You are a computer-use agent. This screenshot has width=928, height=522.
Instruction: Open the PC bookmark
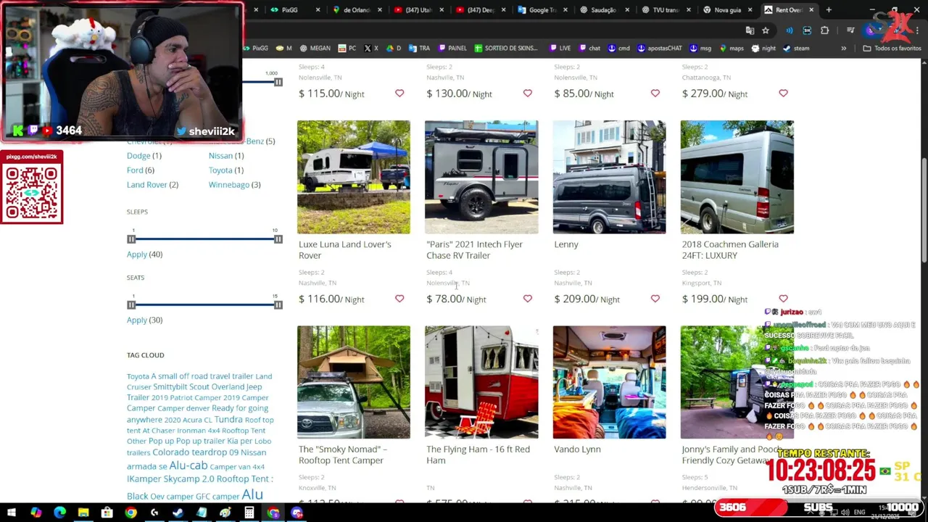[x=347, y=48]
